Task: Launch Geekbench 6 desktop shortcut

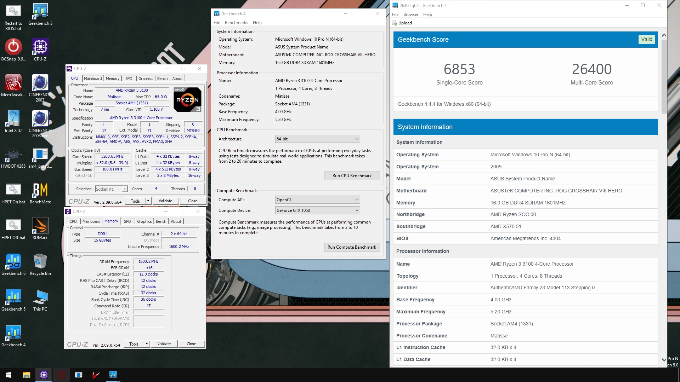Action: [x=13, y=265]
